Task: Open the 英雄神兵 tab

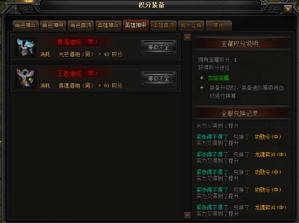Action: pos(108,25)
